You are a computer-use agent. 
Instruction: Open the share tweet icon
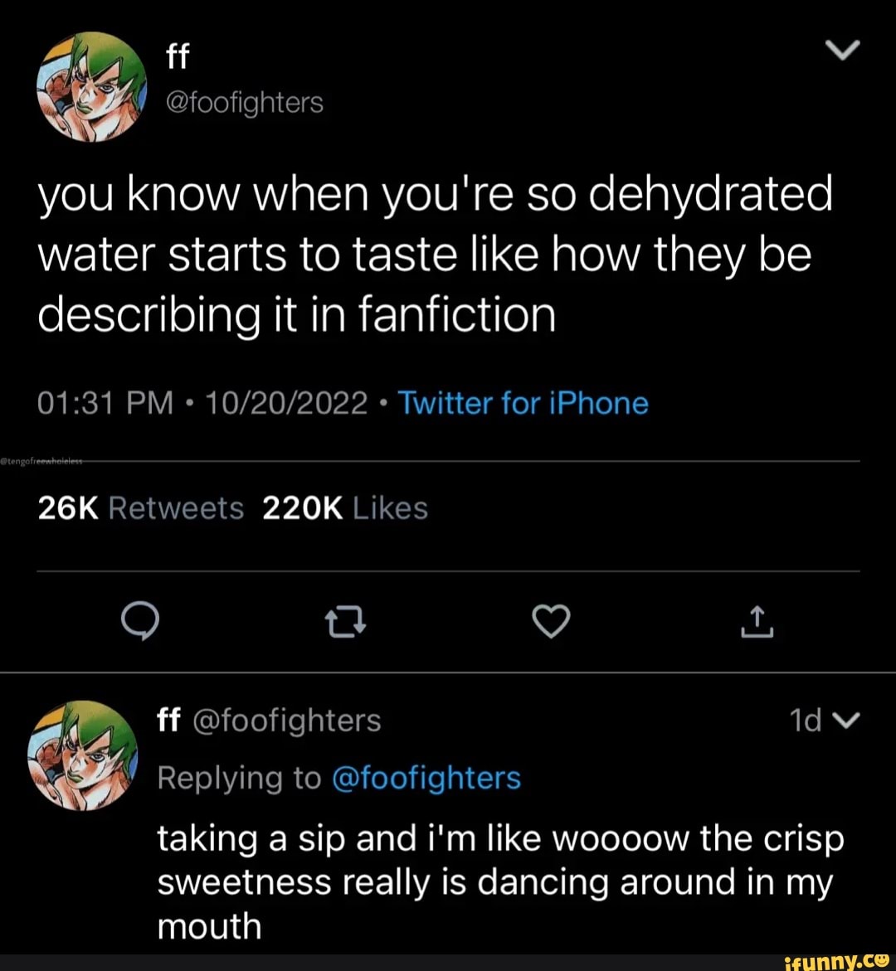point(756,622)
